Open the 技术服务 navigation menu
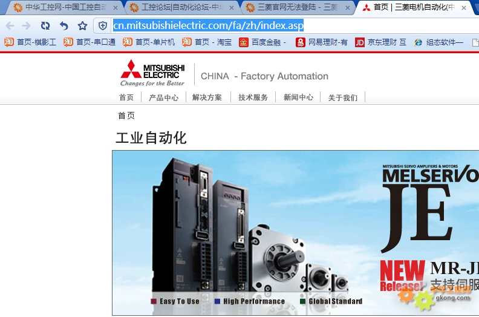Screen dimensions: 479x317 click(x=253, y=97)
